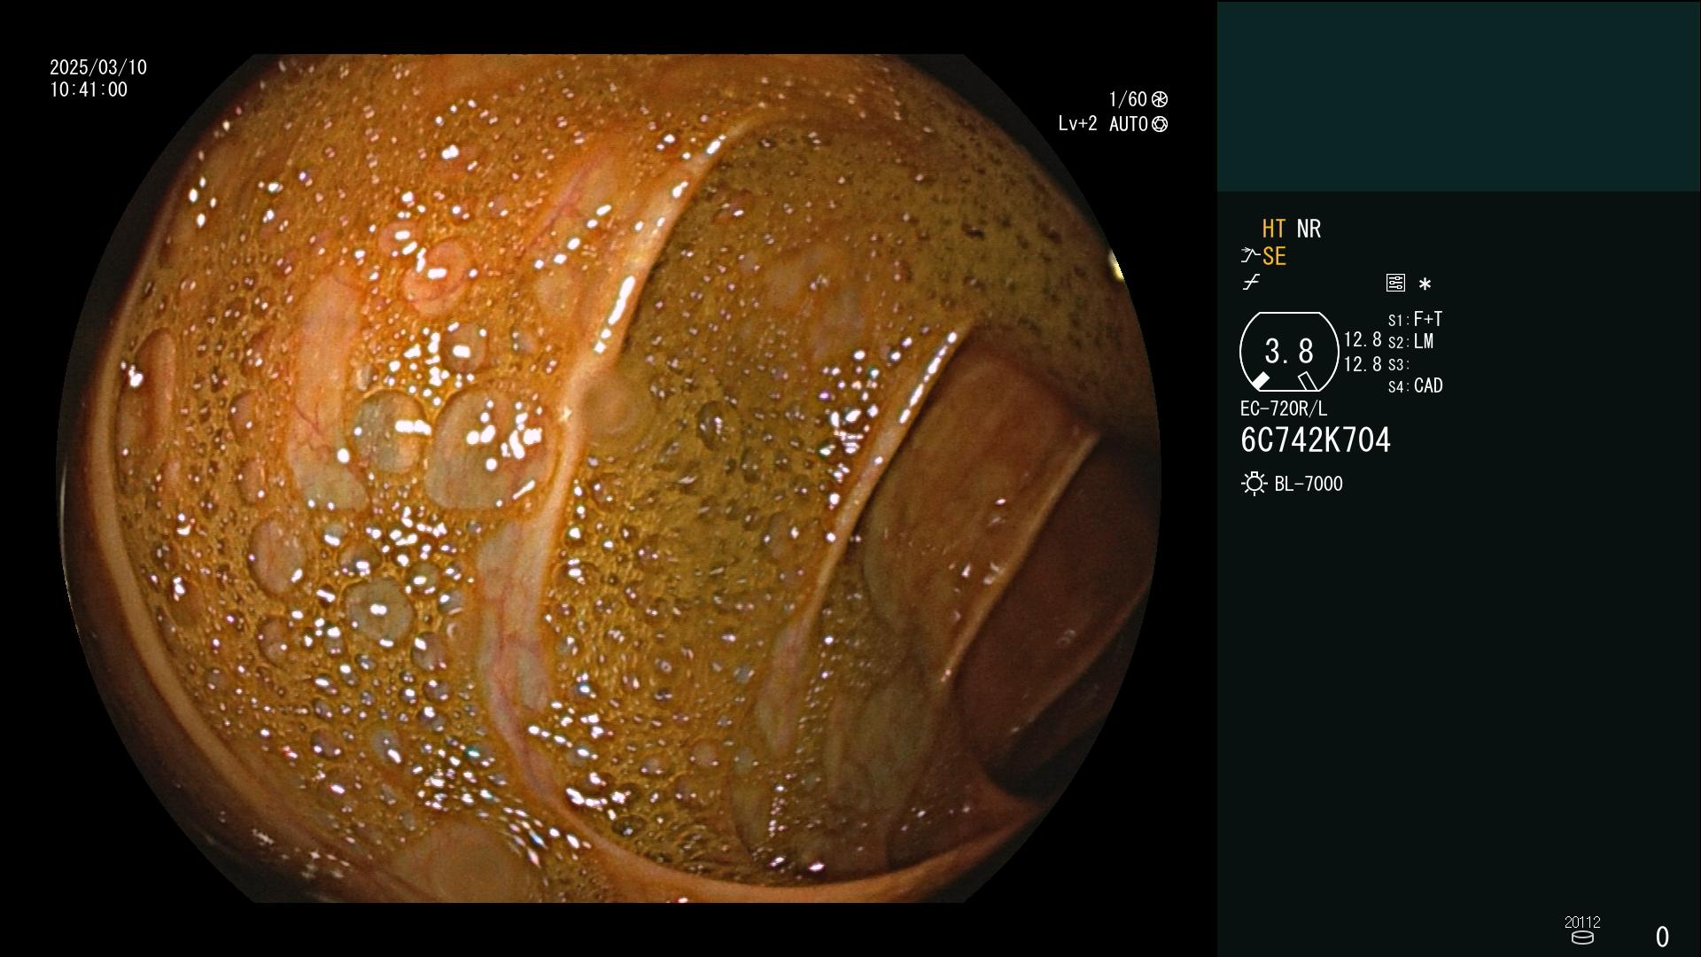Open the sliders settings icon
This screenshot has height=957, width=1701.
1395,283
